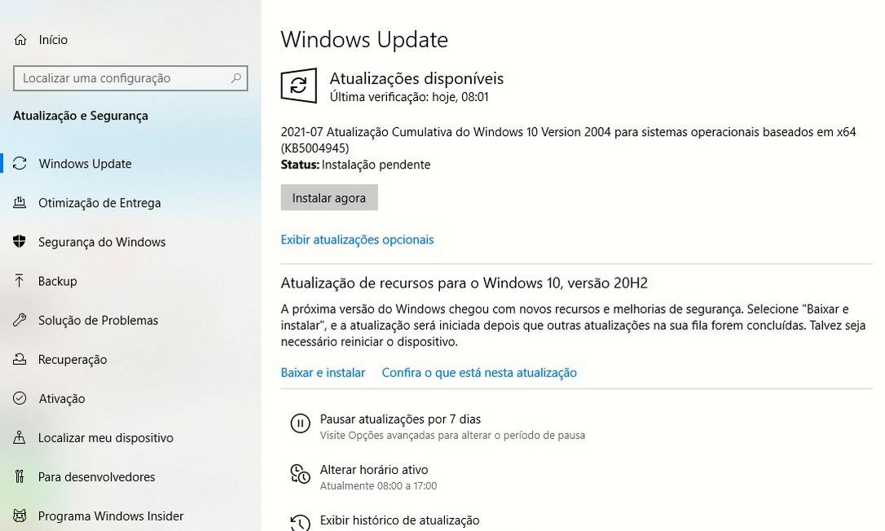
Task: Open Recuperação using its icon
Action: 20,359
